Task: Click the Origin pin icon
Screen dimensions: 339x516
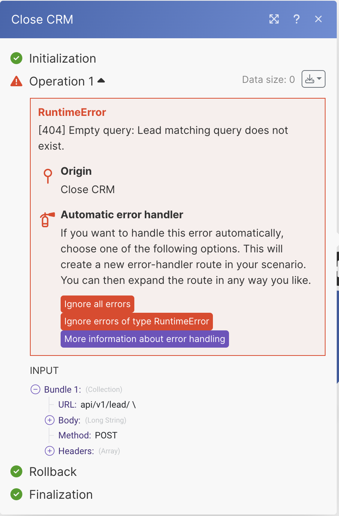Action: coord(48,176)
